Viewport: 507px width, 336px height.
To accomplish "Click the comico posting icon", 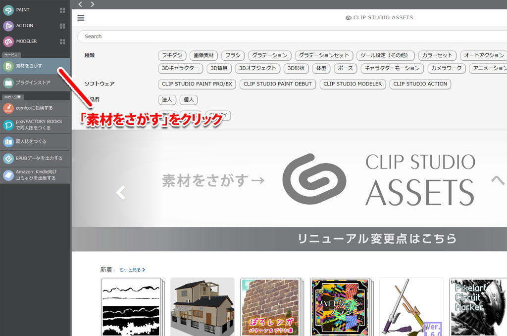I will click(x=8, y=108).
